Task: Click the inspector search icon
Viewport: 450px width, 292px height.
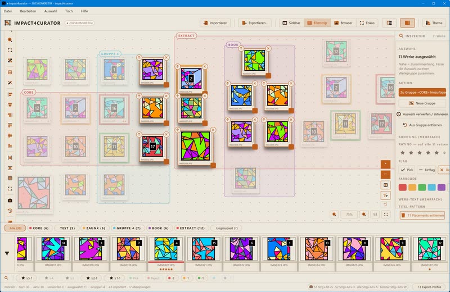Action: click(401, 36)
